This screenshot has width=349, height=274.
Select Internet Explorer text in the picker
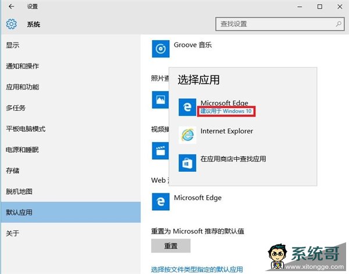pyautogui.click(x=227, y=131)
